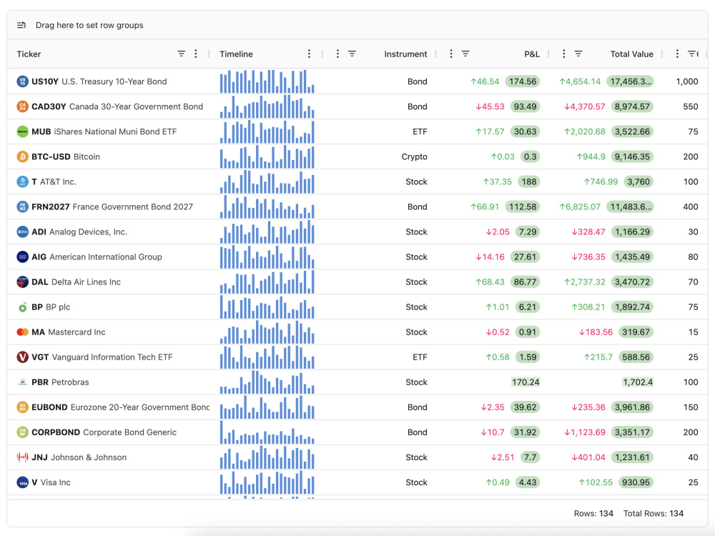The width and height of the screenshot is (715, 536).
Task: Click the 174.56 P&L green badge
Action: pyautogui.click(x=523, y=81)
